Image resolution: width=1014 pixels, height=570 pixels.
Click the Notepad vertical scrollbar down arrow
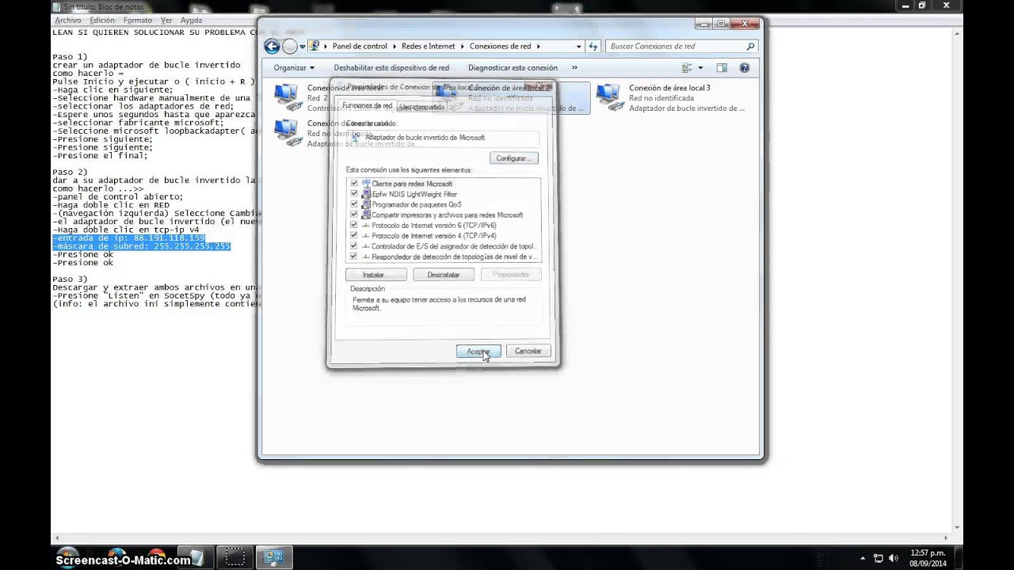[x=957, y=527]
